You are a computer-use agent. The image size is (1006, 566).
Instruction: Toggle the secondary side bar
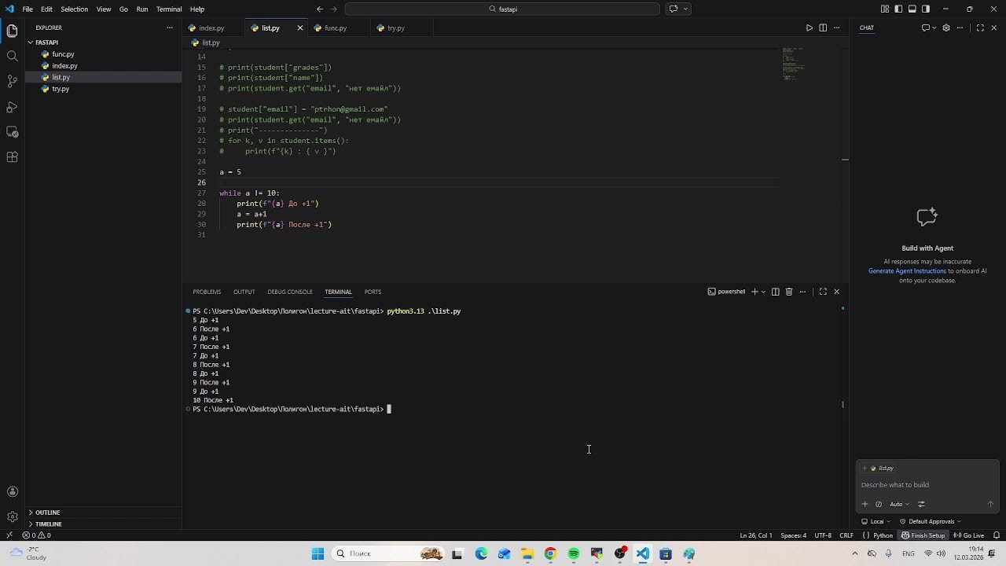pos(926,9)
